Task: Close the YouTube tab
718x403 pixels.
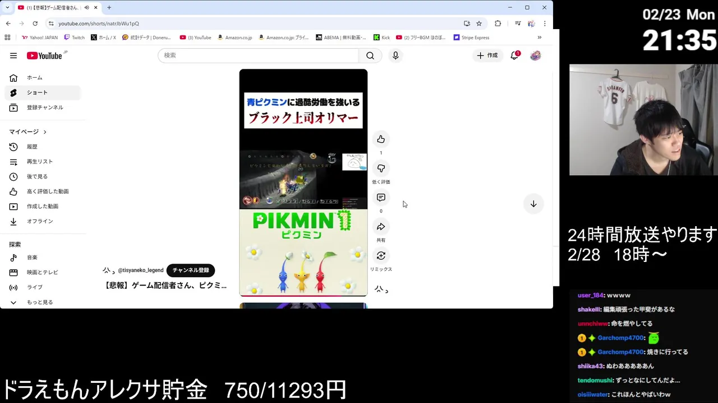Action: (x=95, y=8)
